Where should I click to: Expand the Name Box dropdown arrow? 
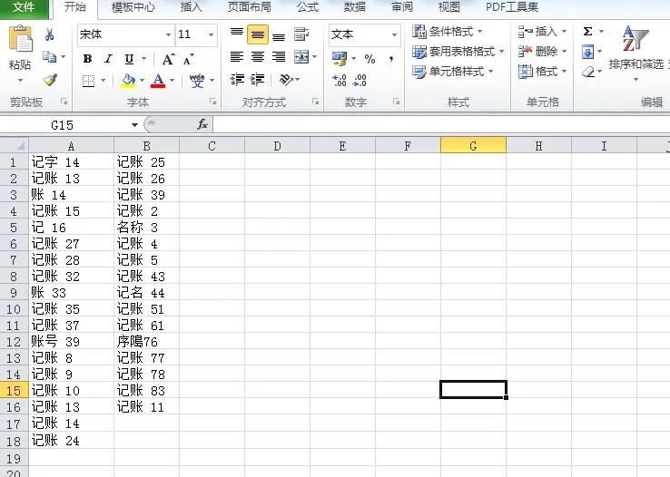pos(134,125)
